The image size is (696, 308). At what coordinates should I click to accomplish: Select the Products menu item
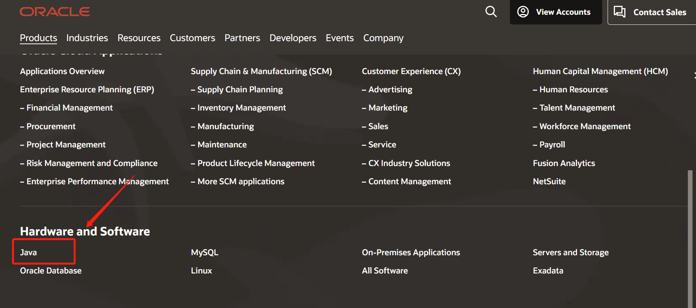[x=38, y=38]
